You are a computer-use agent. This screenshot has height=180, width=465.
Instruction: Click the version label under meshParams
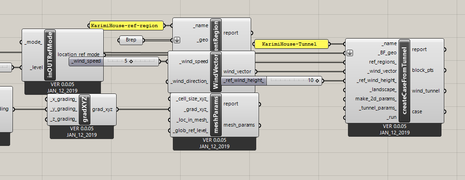(x=214, y=143)
